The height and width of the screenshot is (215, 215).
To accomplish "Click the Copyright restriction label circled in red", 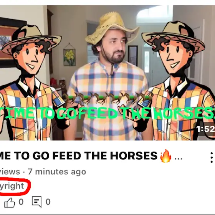I will pos(12,186).
